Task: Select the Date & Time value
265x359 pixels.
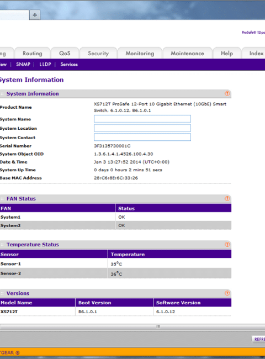Action: pyautogui.click(x=131, y=162)
